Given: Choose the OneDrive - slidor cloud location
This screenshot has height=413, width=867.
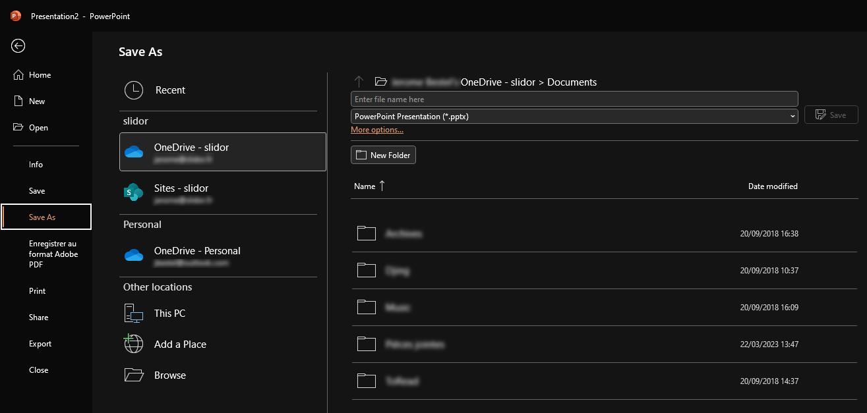Looking at the screenshot, I should [x=223, y=152].
